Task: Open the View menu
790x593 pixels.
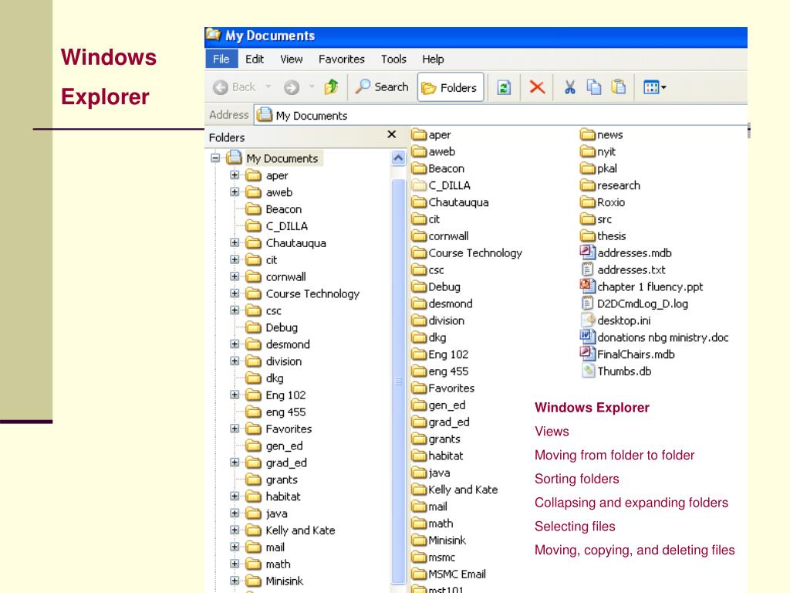Action: coord(291,59)
